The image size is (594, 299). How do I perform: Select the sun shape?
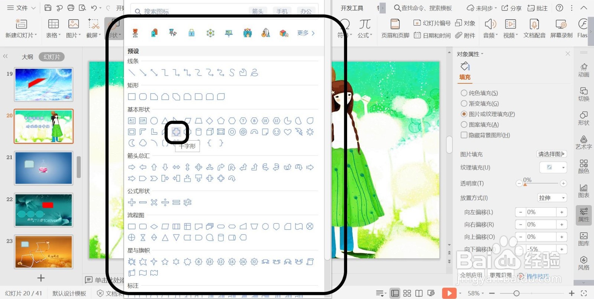tap(310, 132)
